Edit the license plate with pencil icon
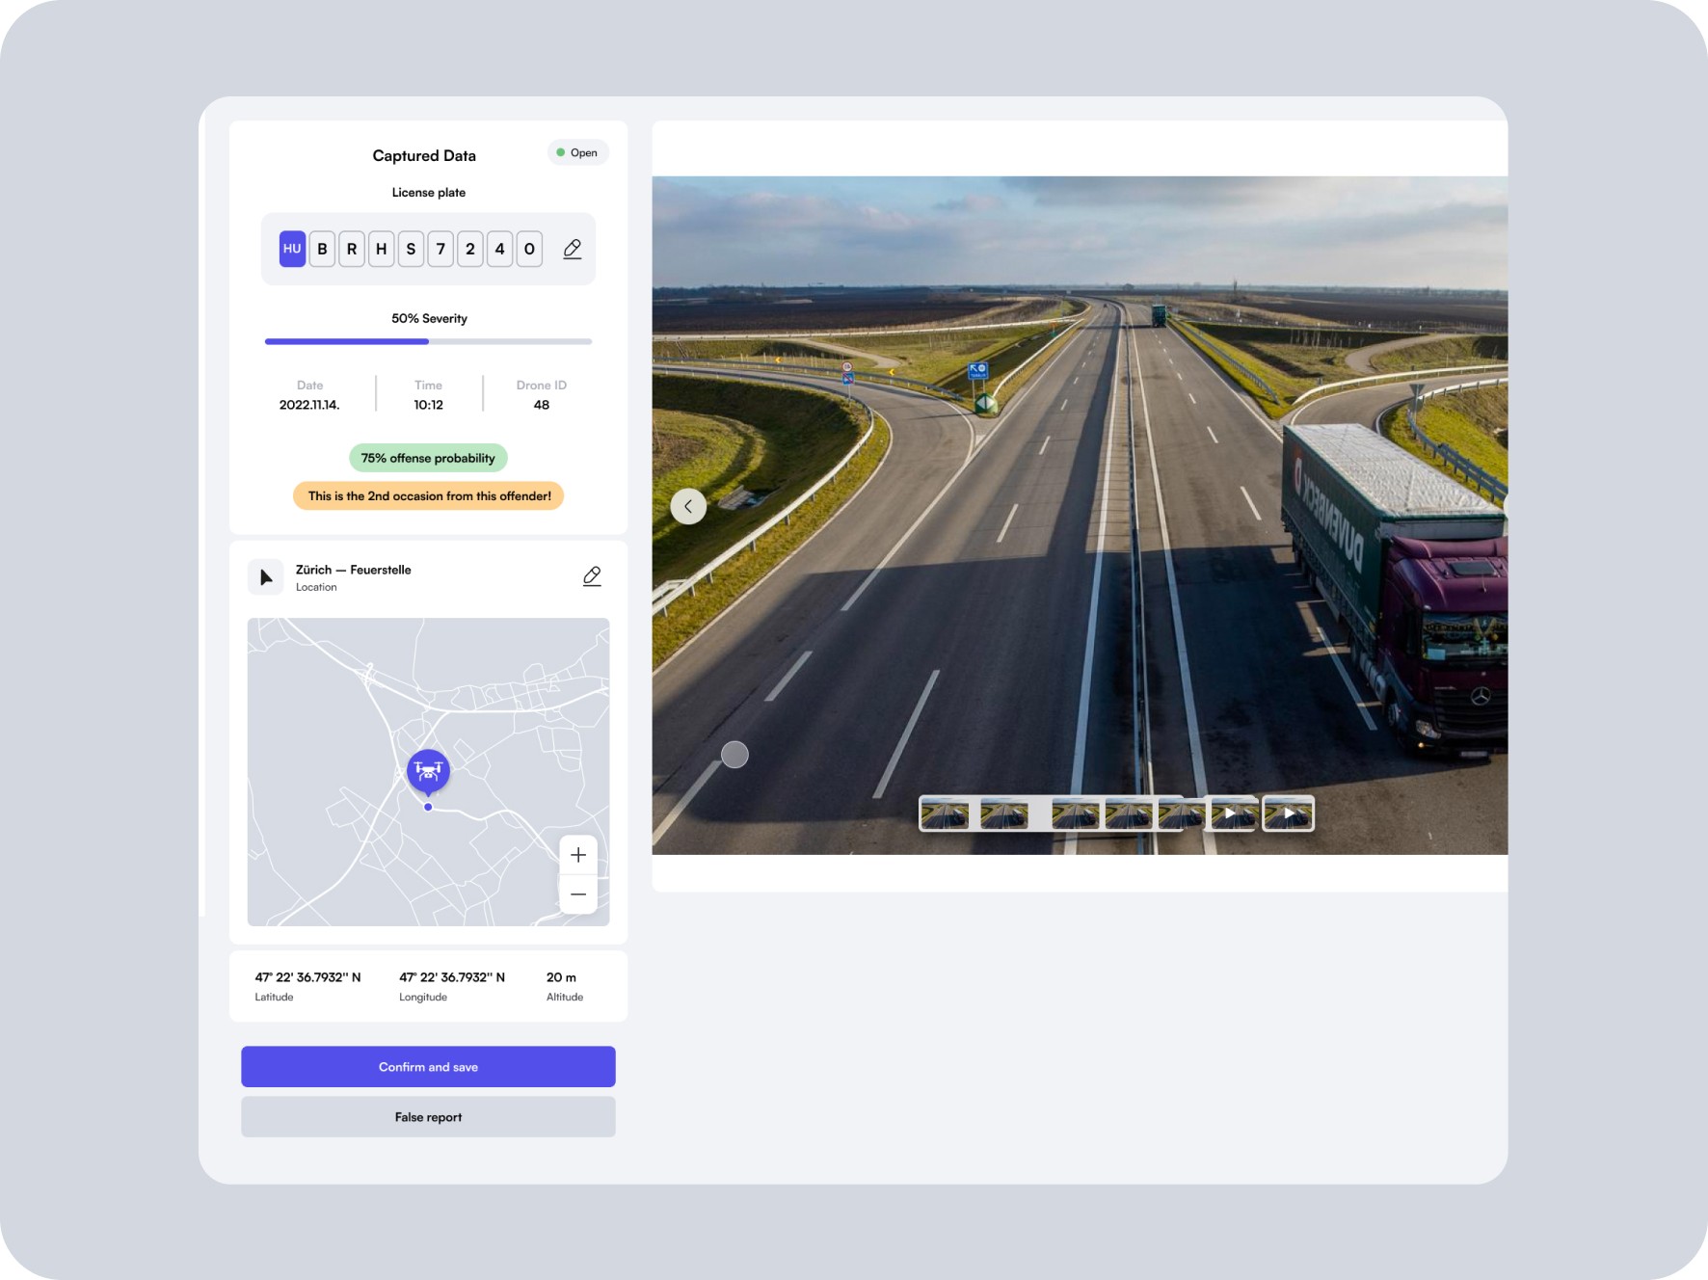This screenshot has height=1280, width=1708. [572, 249]
